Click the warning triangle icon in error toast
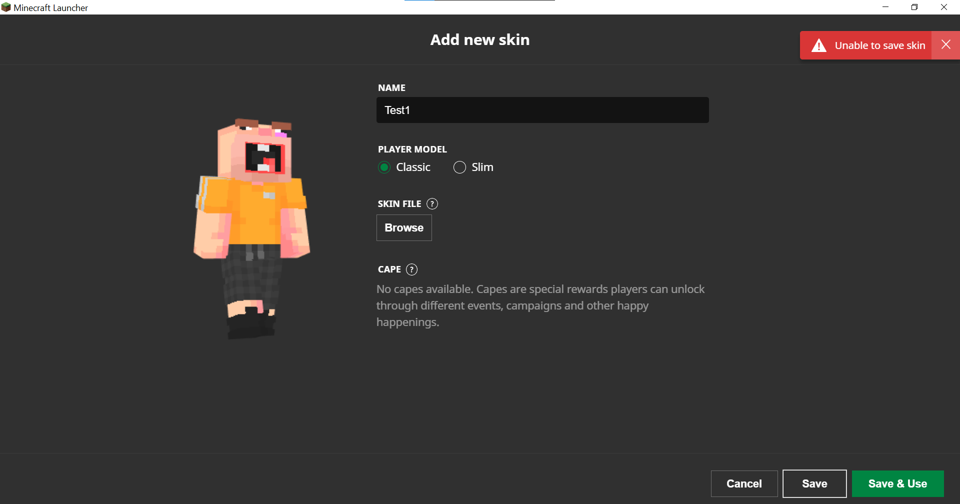The width and height of the screenshot is (960, 504). pos(818,45)
